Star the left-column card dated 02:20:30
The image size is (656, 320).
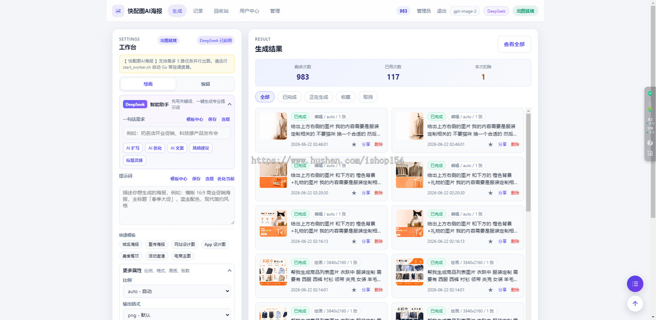(x=354, y=193)
